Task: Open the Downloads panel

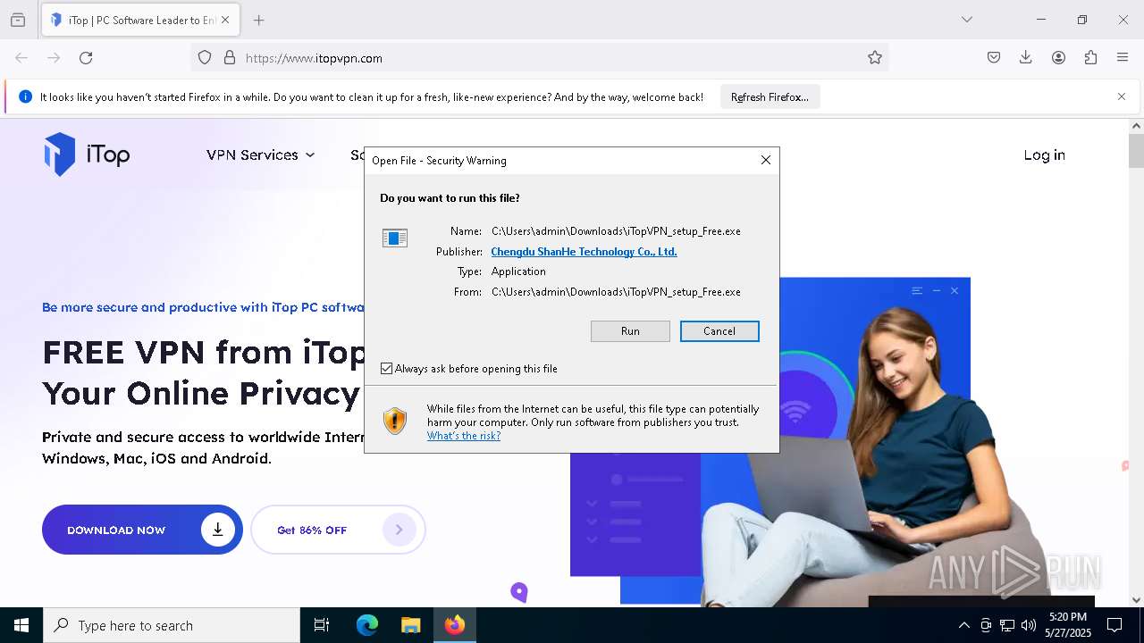Action: pyautogui.click(x=1026, y=58)
